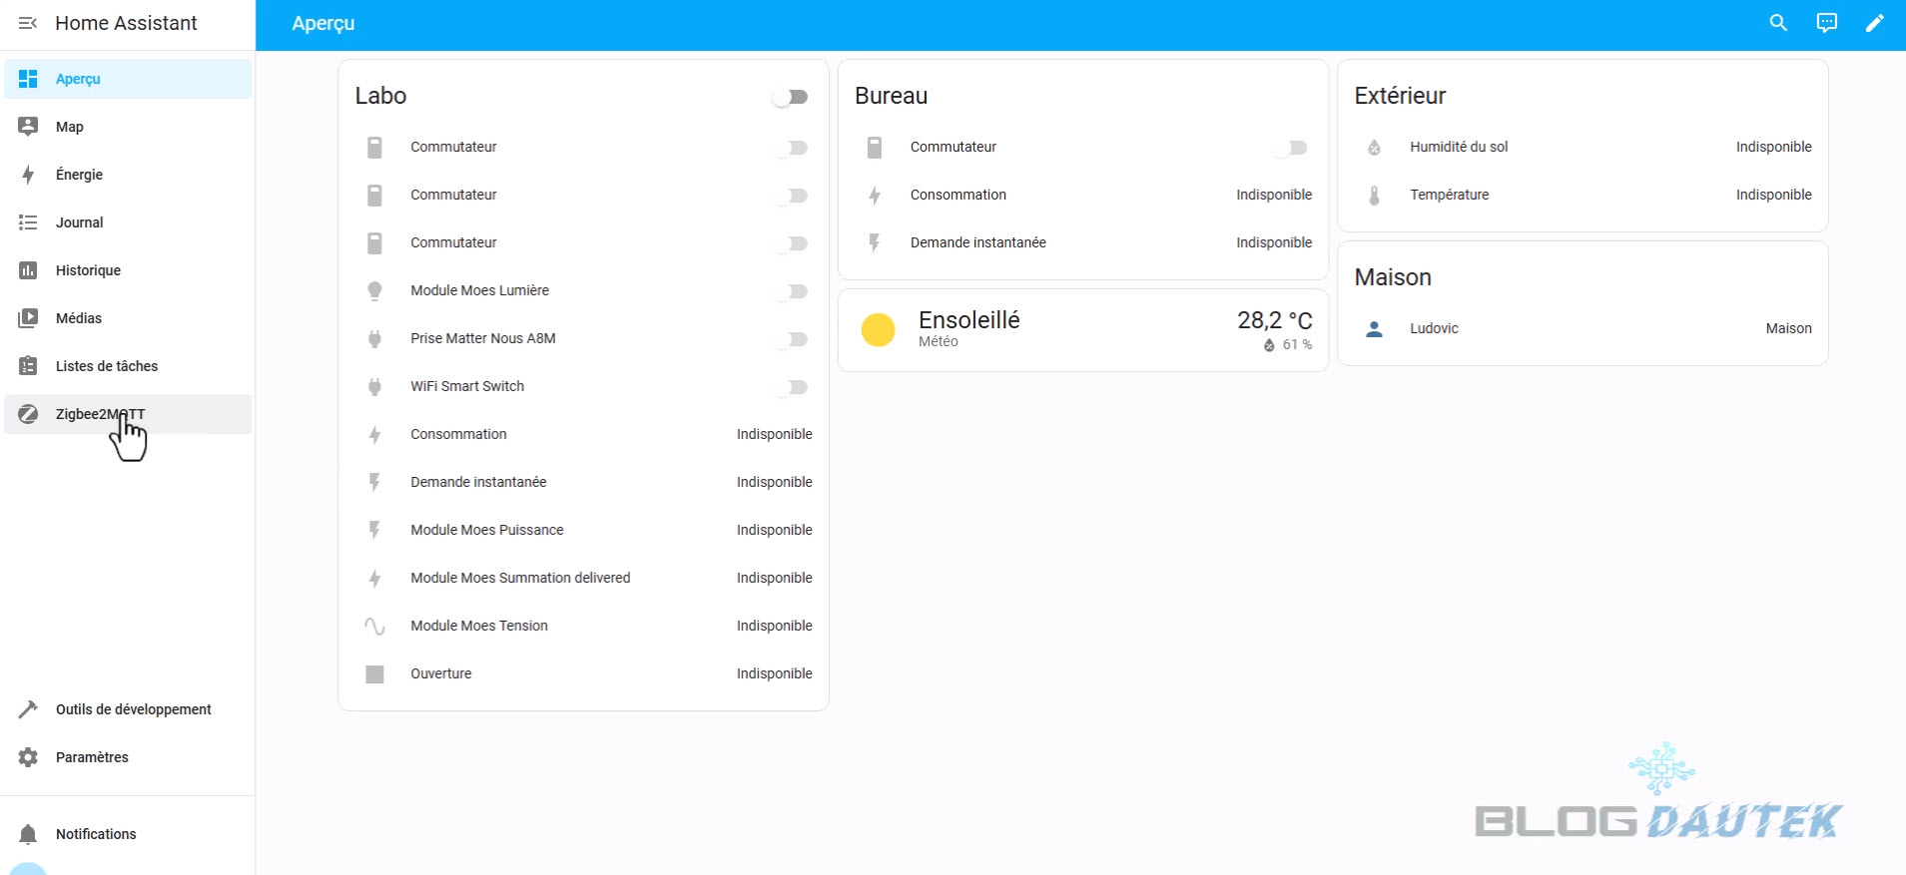Enable the WiFi Smart Switch toggle
The image size is (1906, 875).
[x=792, y=387]
